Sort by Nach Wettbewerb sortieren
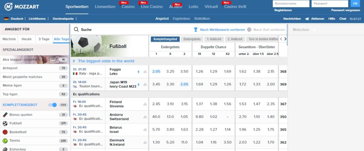The height and width of the screenshot is (151, 364). click(219, 30)
